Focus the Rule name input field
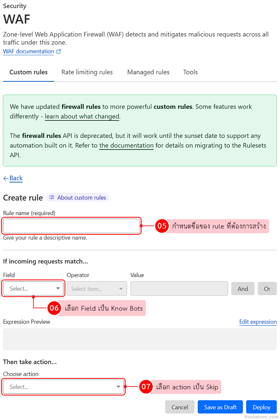This screenshot has width=280, height=420. [71, 226]
